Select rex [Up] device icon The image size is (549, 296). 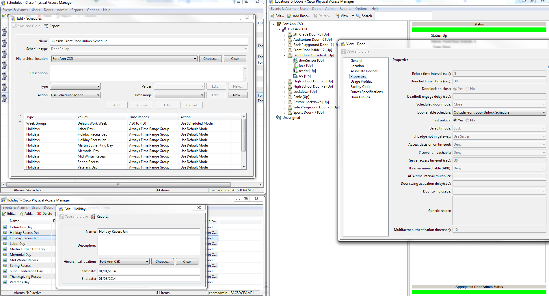(x=295, y=76)
